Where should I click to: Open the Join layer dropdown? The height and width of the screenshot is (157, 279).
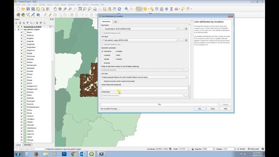tap(140, 40)
